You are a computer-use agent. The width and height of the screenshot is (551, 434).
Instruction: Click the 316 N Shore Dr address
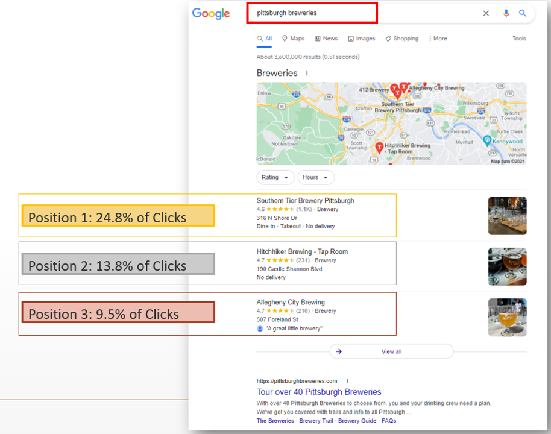[x=277, y=218]
